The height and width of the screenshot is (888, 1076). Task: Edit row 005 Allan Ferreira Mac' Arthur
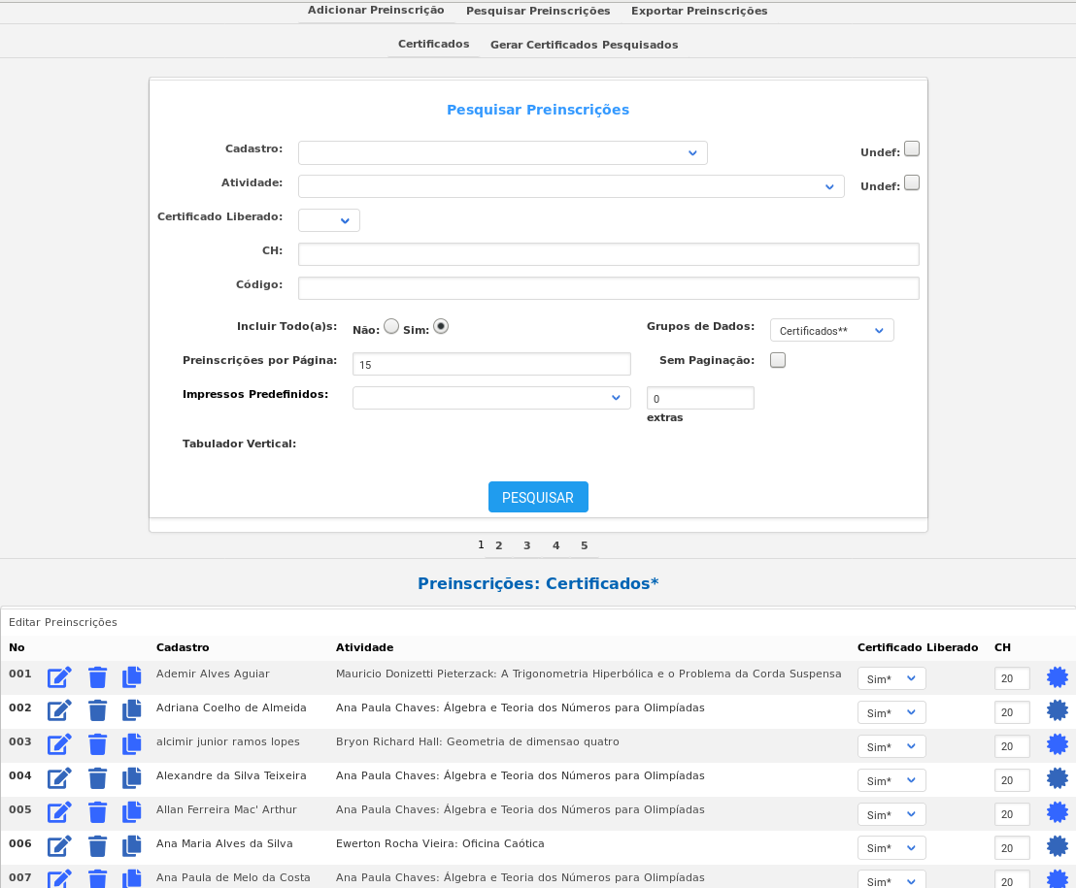click(59, 813)
